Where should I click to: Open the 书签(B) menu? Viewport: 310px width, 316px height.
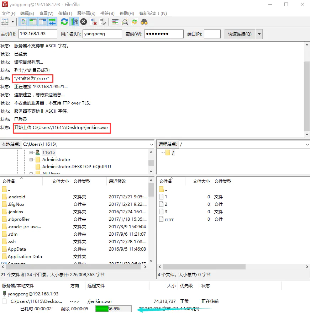pyautogui.click(x=107, y=13)
